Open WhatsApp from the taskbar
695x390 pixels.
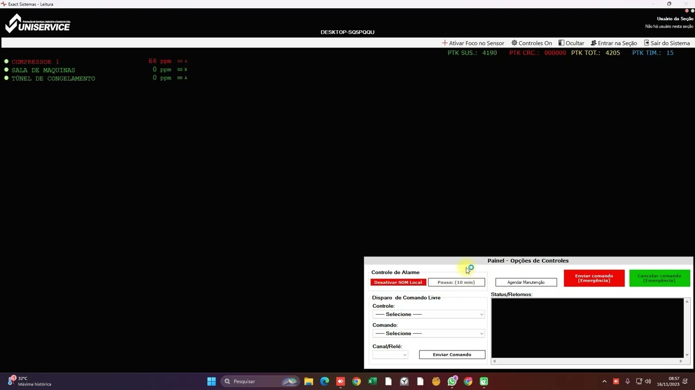pyautogui.click(x=452, y=381)
